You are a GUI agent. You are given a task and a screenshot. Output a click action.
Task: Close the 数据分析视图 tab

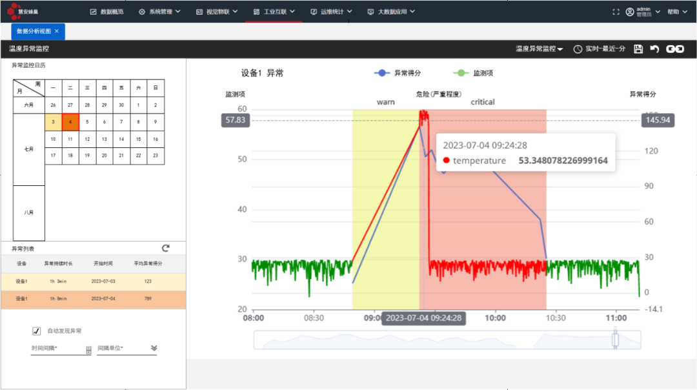pyautogui.click(x=57, y=31)
